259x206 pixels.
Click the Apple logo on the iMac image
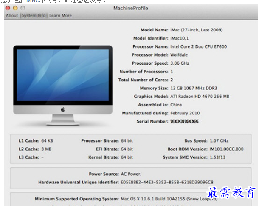(63, 109)
